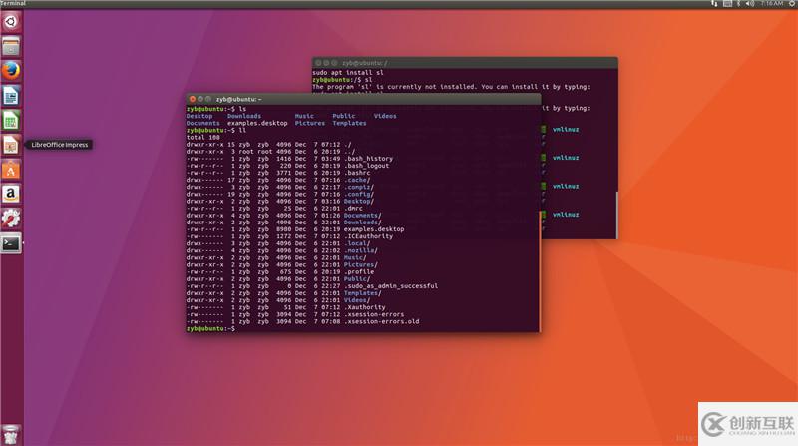Open the sound volume indicator
The image size is (798, 446).
pyautogui.click(x=750, y=4)
